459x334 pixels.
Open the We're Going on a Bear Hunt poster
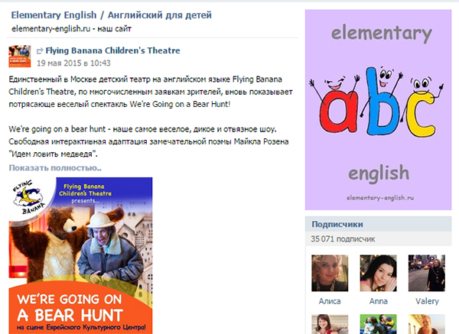pos(80,255)
